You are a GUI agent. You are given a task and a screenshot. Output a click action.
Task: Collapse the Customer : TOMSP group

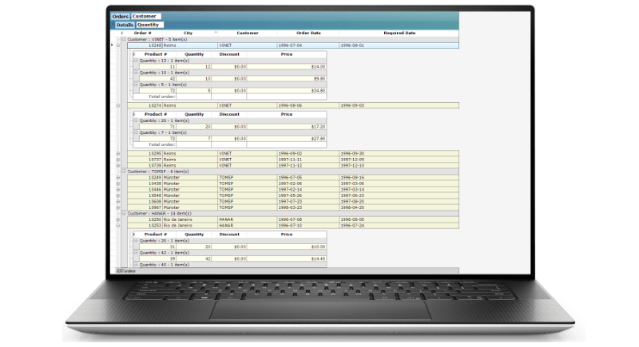tap(125, 172)
